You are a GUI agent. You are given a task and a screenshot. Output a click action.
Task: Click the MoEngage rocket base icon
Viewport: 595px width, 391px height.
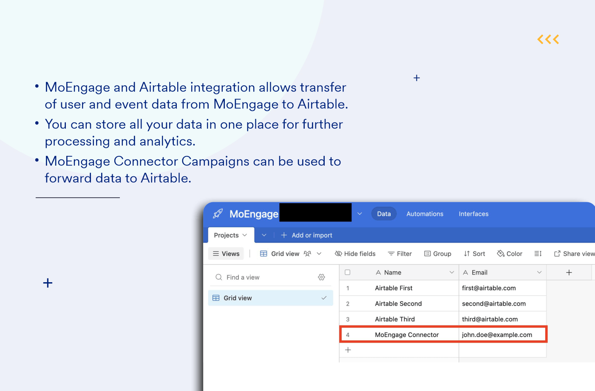pos(218,213)
